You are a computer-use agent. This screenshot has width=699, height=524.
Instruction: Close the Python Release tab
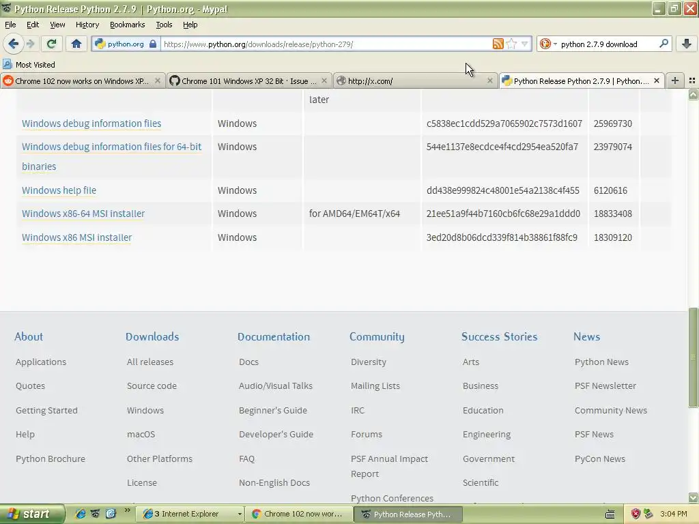point(657,81)
